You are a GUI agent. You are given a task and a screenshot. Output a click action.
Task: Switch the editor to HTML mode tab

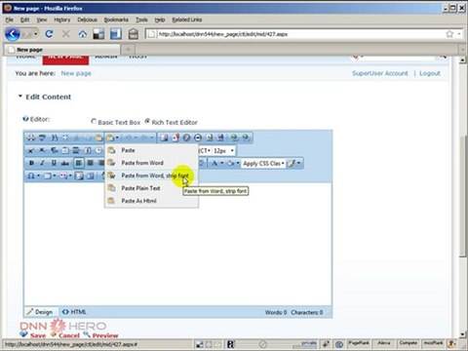click(x=74, y=312)
